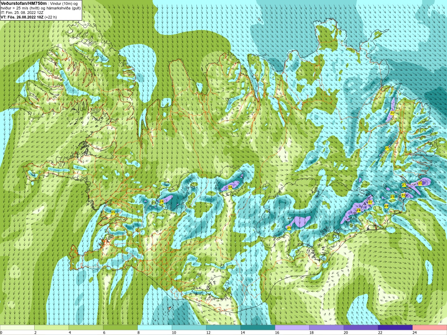Pick the 0–2 m/s palest color swatch
Viewport: 447px width, 335px height.
click(x=17, y=328)
